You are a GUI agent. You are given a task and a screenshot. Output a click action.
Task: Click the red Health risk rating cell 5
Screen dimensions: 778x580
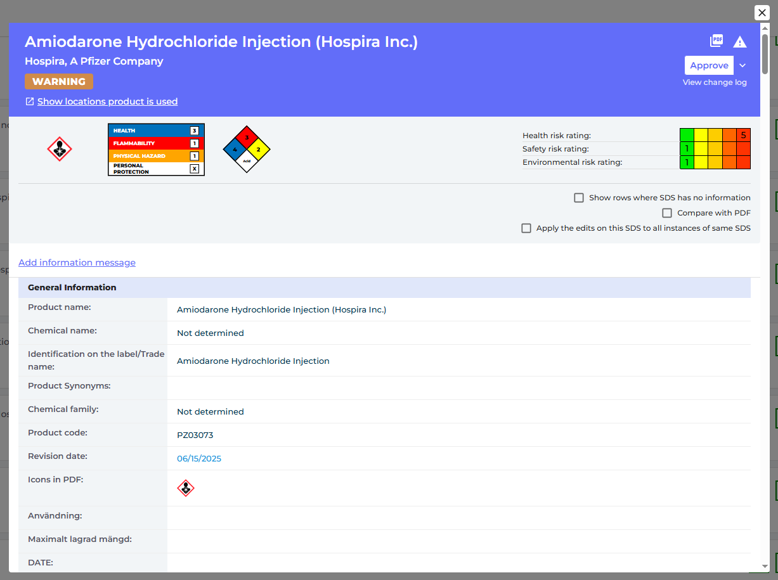coord(743,135)
